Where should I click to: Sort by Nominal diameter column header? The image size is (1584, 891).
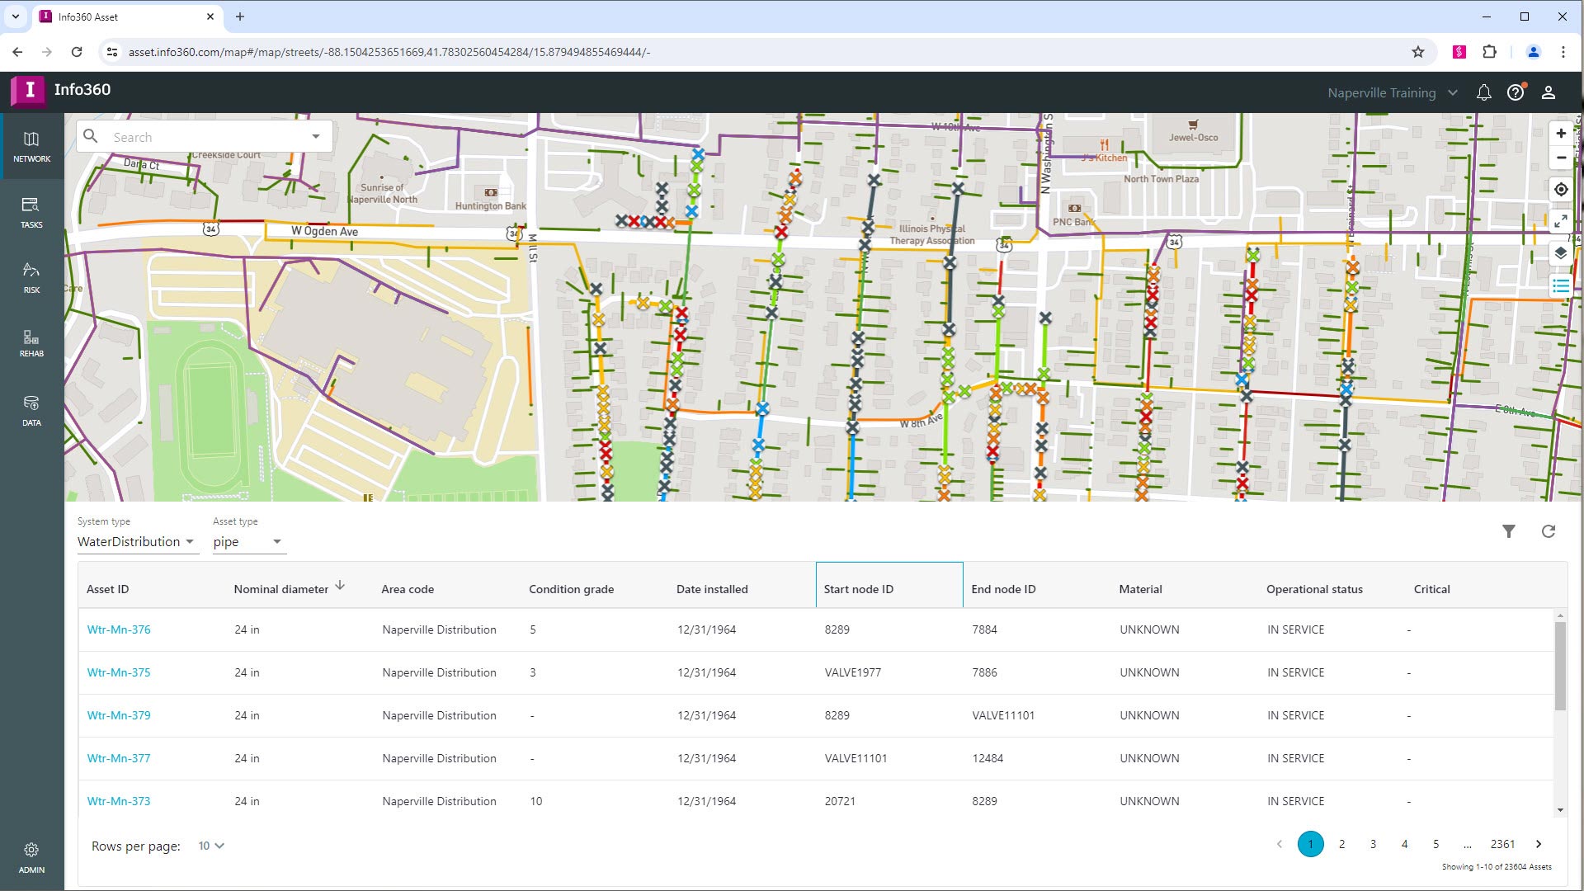point(281,589)
